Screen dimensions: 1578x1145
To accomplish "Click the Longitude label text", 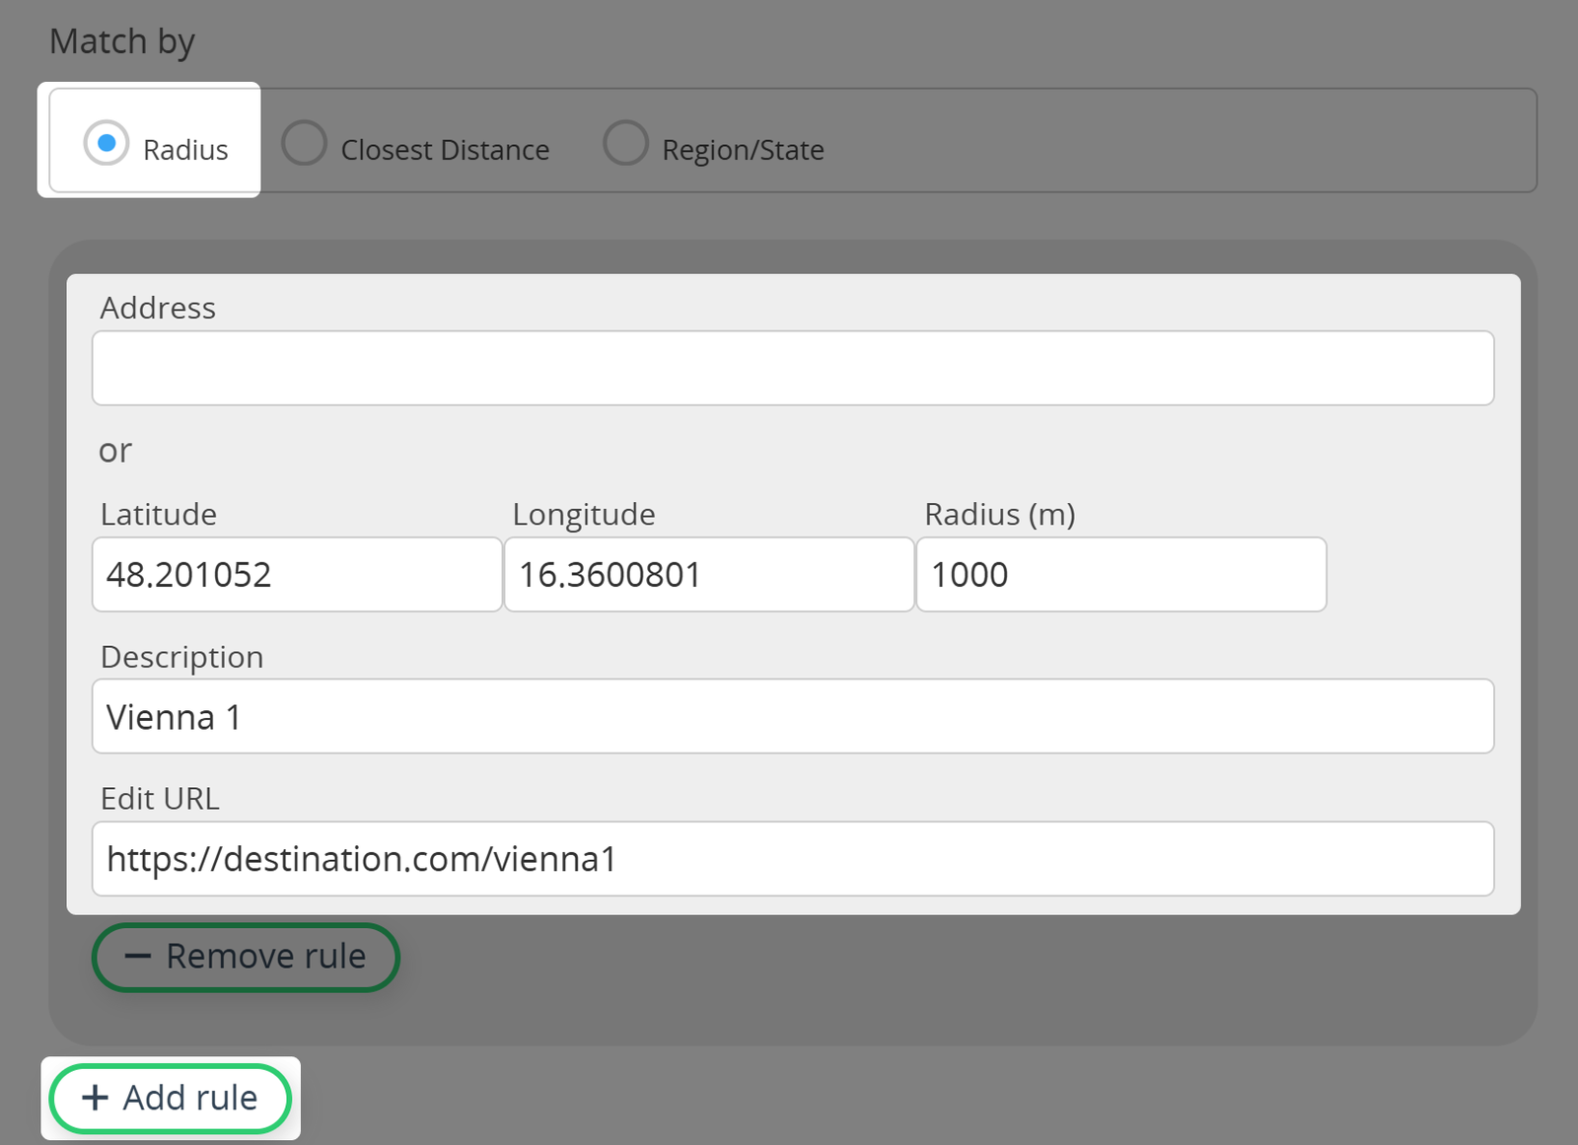I will pos(584,514).
